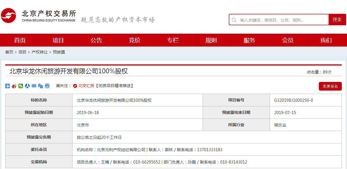Click the 我要报名 sign-up button
Image resolution: width=347 pixels, height=169 pixels.
(330, 86)
